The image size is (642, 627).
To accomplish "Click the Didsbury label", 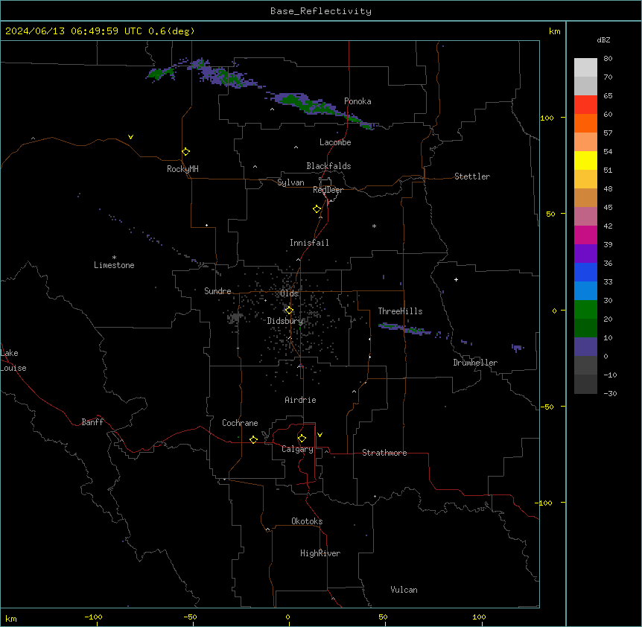I will [x=285, y=321].
